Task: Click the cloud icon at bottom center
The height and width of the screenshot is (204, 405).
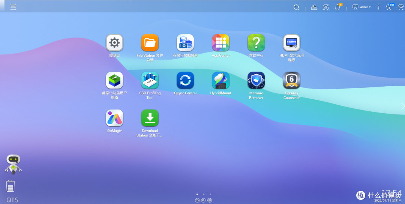Action: [x=197, y=200]
